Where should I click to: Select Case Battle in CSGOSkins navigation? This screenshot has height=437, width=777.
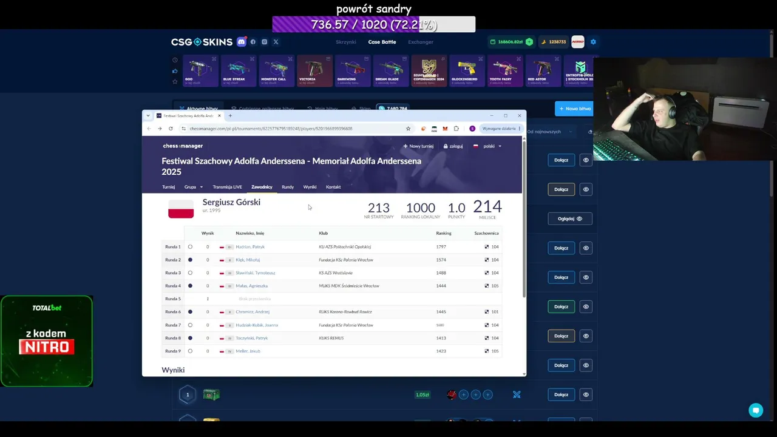click(x=382, y=42)
